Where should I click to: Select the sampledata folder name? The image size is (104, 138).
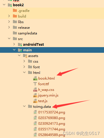pyautogui.click(x=28, y=33)
